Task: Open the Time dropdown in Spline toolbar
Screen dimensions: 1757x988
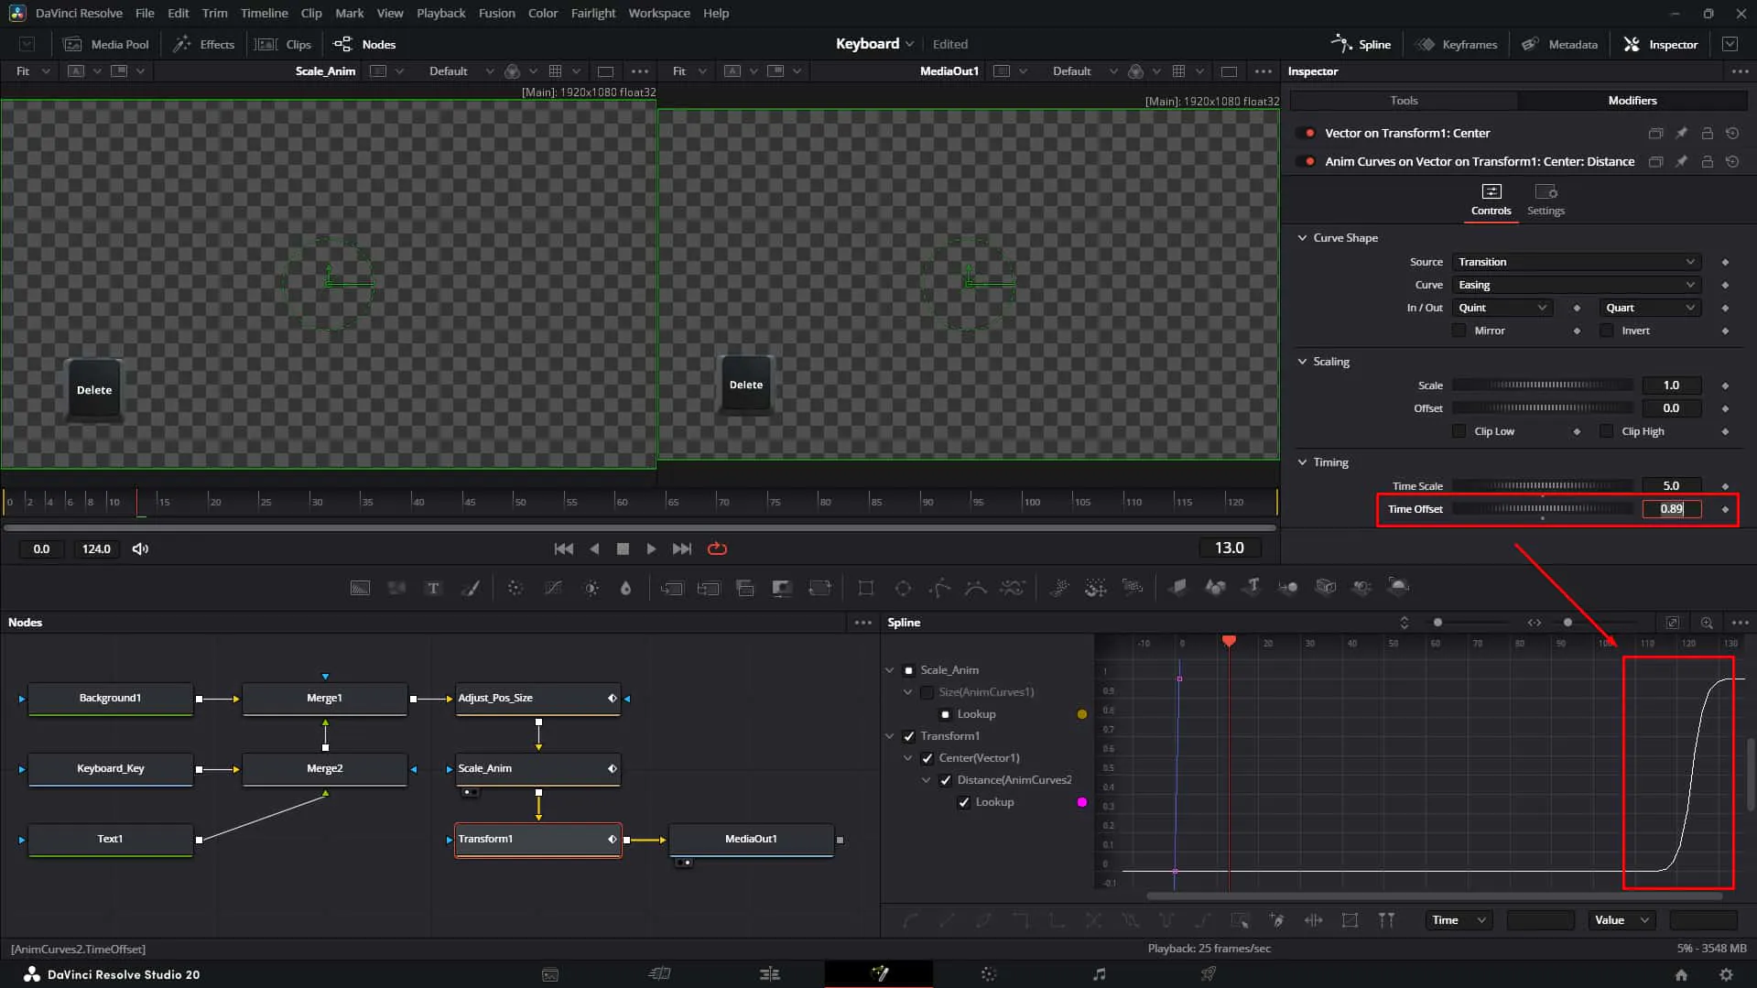Action: [x=1459, y=920]
